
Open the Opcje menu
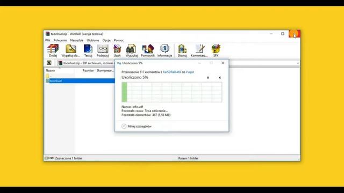click(x=106, y=40)
